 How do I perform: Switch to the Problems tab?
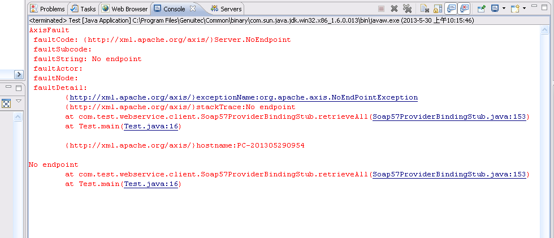pyautogui.click(x=47, y=9)
